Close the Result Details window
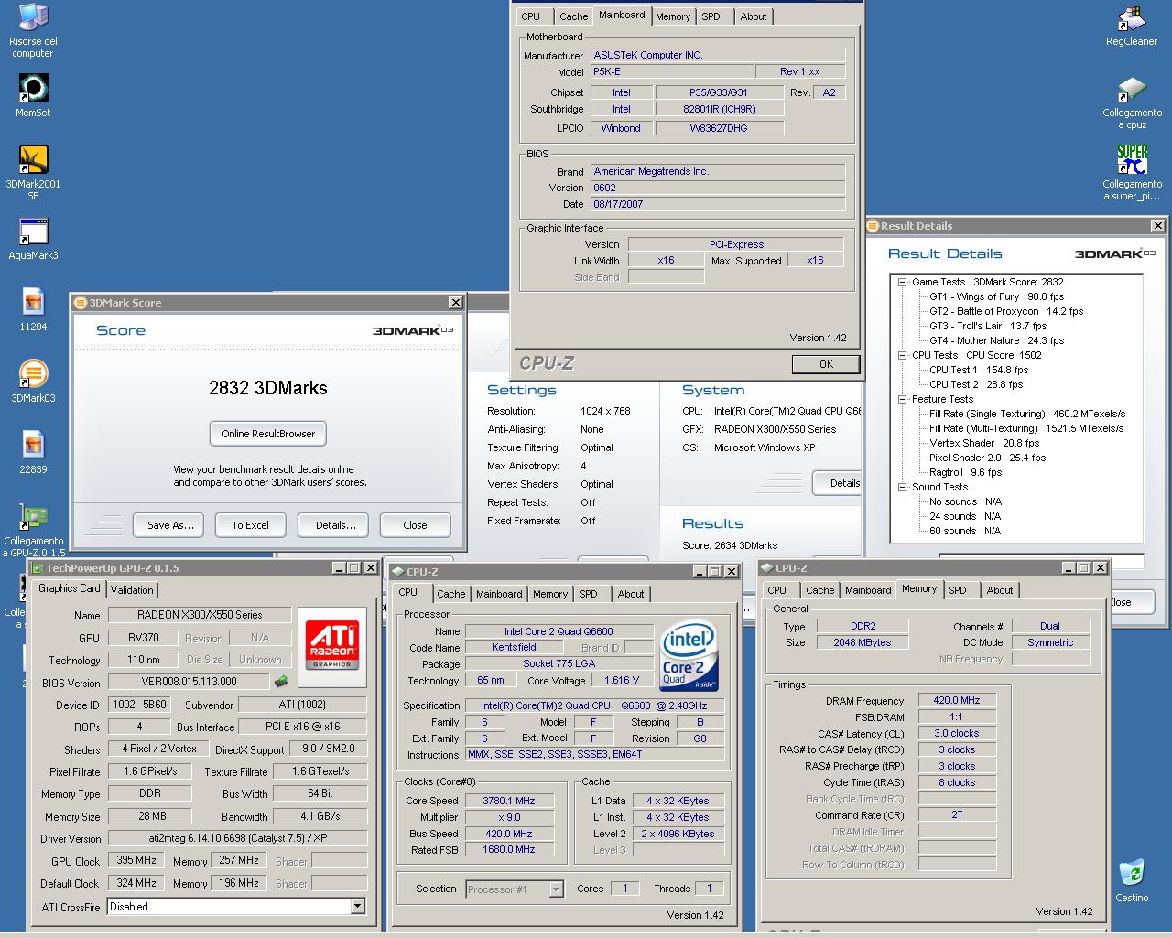The image size is (1172, 937). click(x=1157, y=226)
